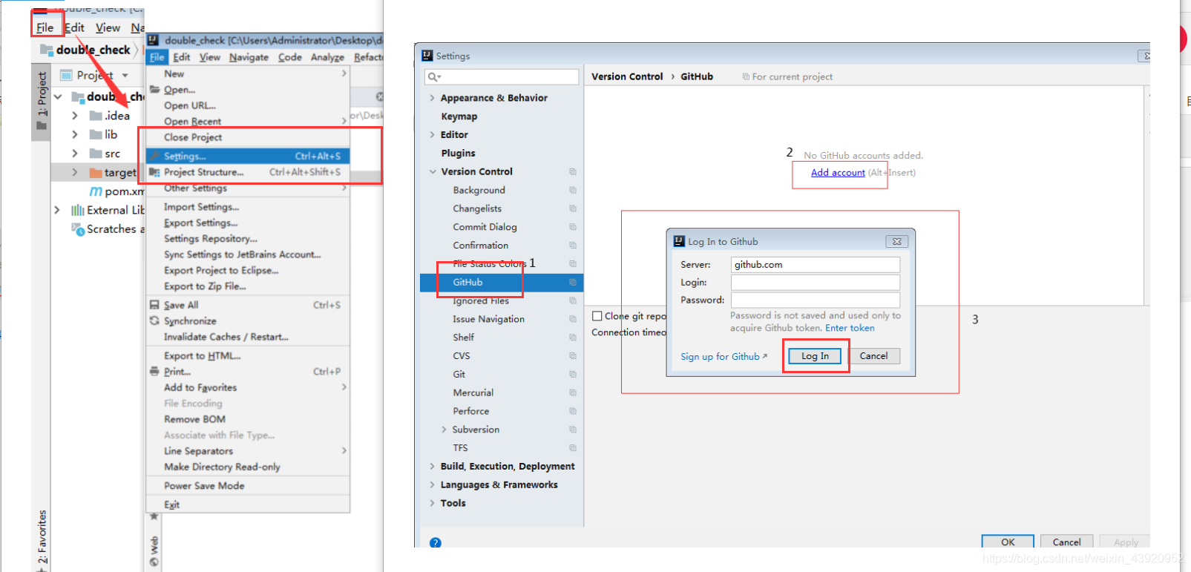Click the Settings wrench icon
Viewport: 1191px width, 572px height.
pos(154,156)
